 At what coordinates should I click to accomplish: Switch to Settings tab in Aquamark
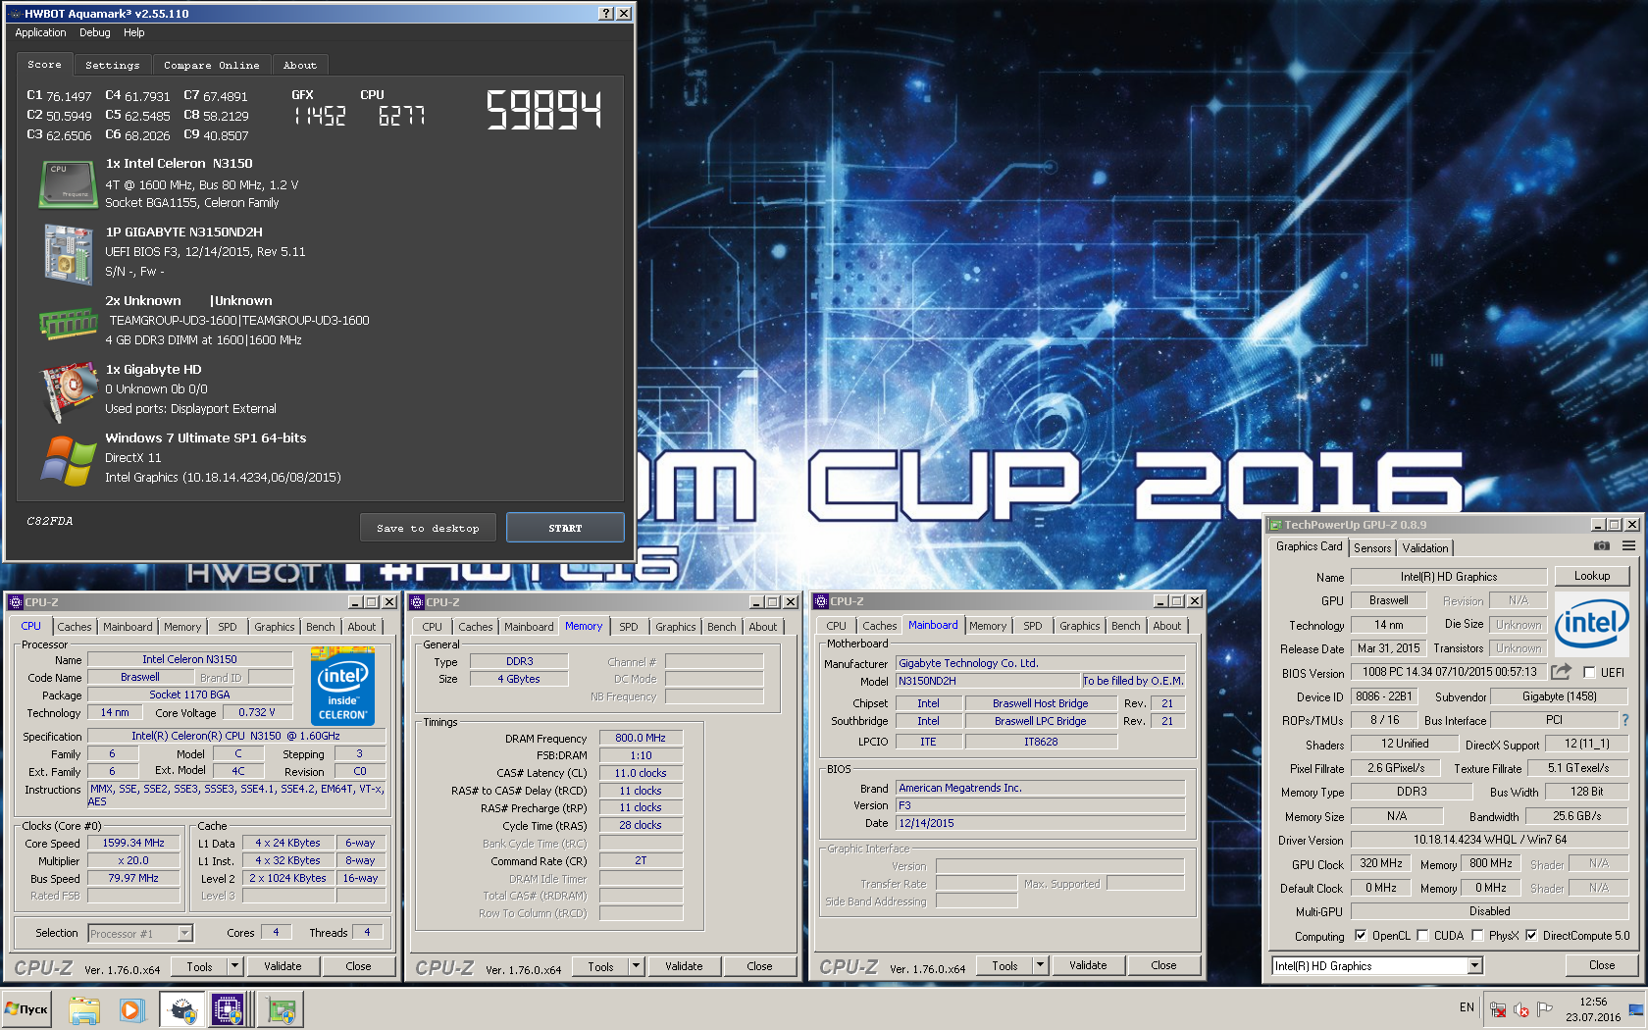click(113, 65)
